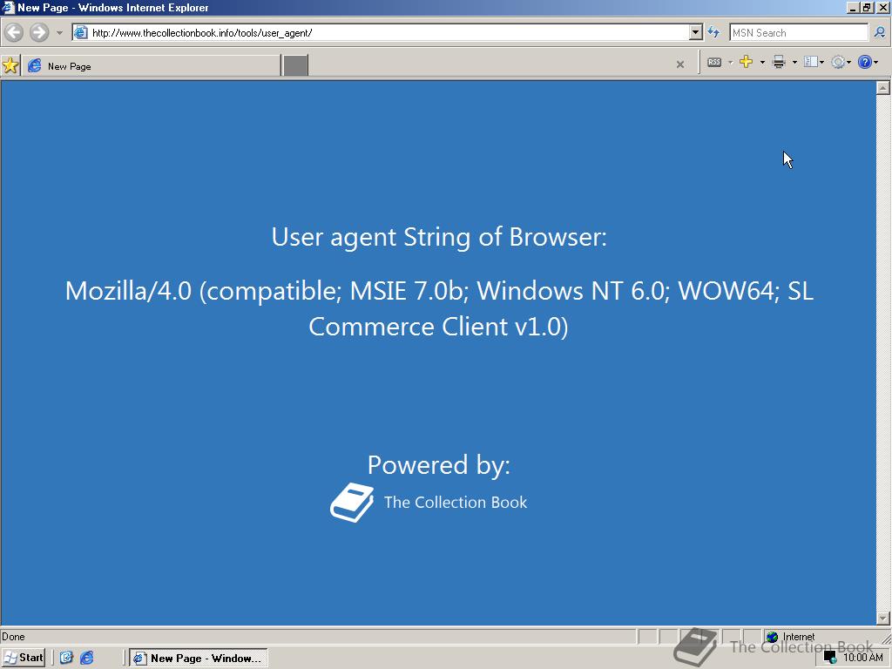Click The Collection Book link

456,503
